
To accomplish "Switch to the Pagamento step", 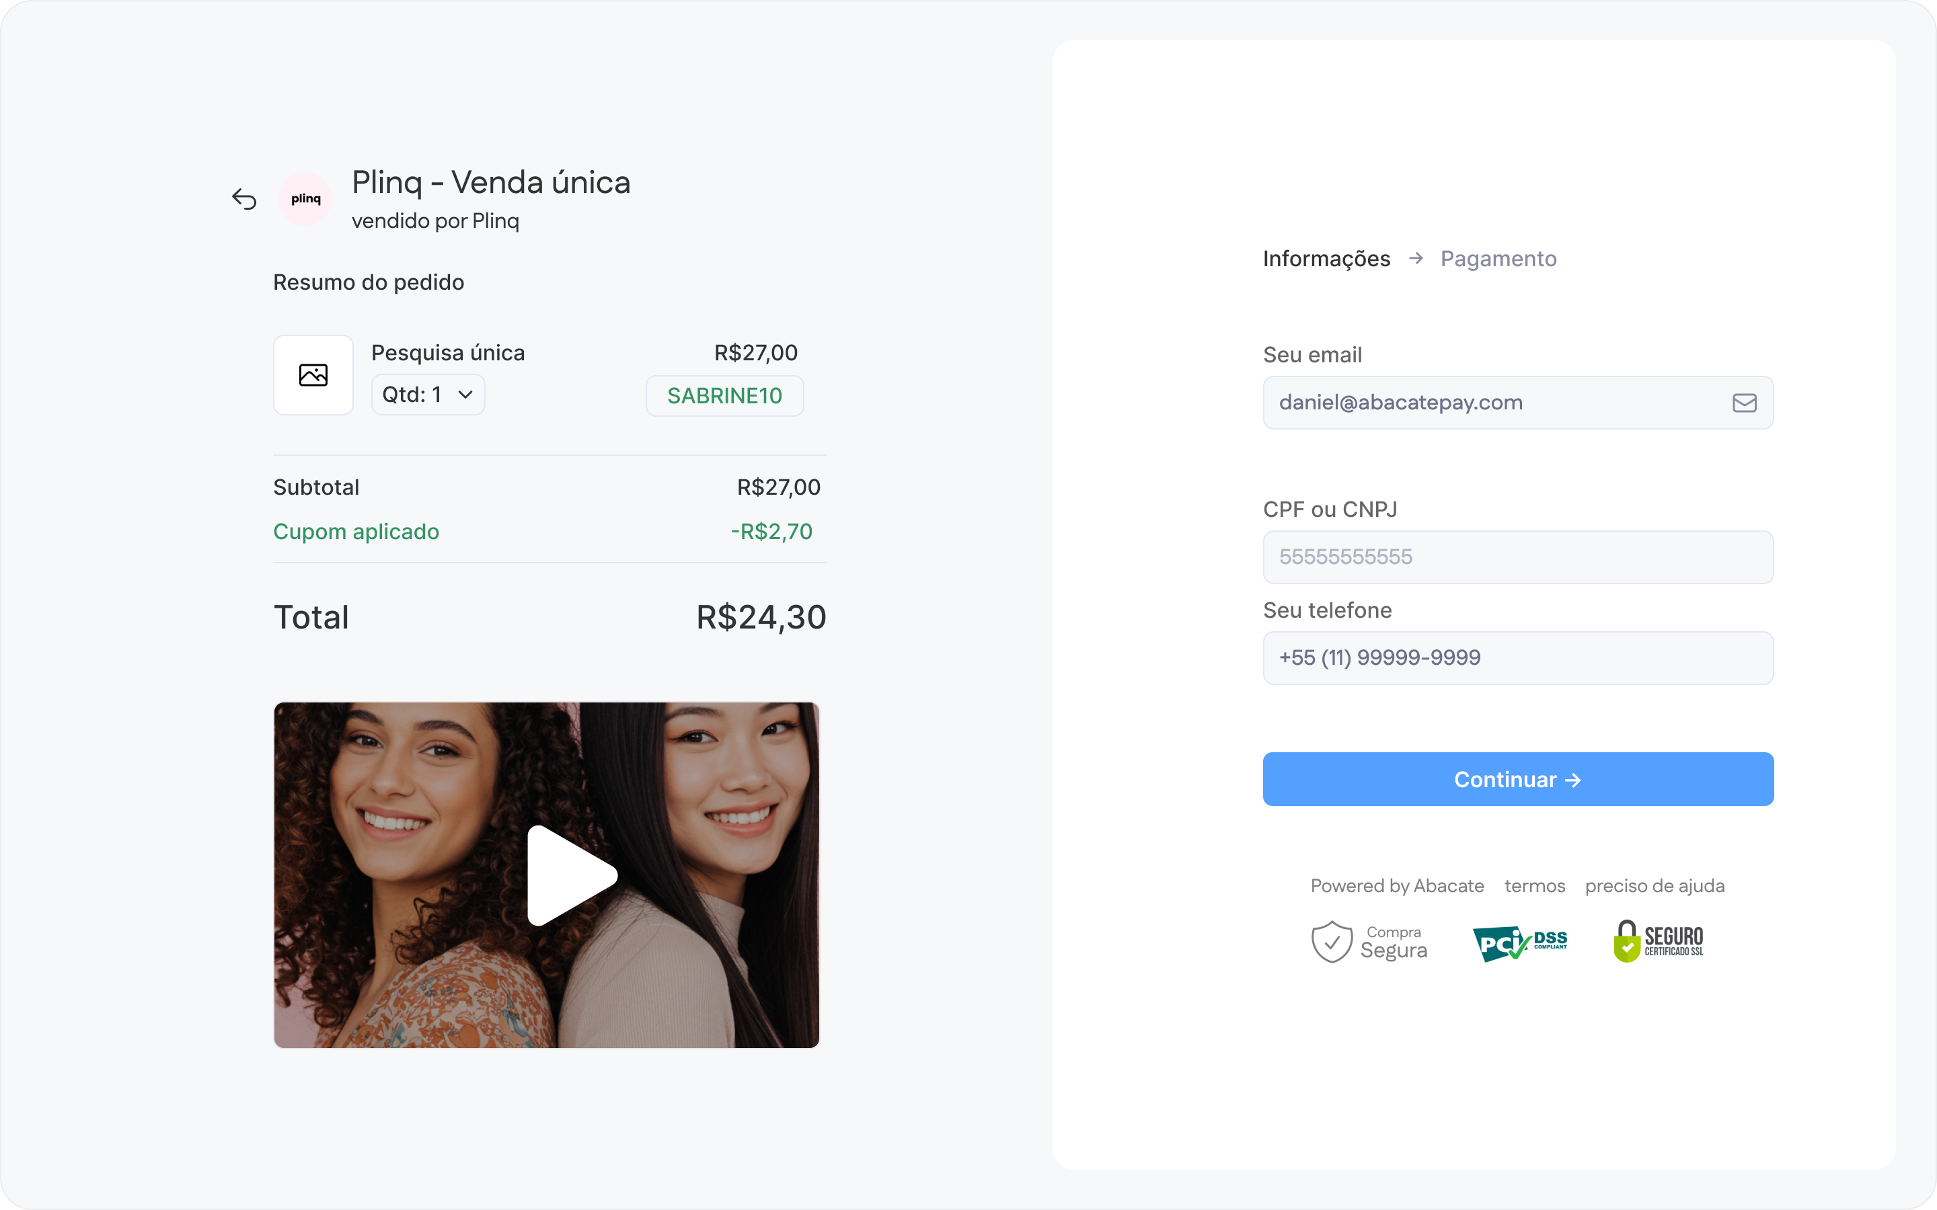I will pos(1498,257).
